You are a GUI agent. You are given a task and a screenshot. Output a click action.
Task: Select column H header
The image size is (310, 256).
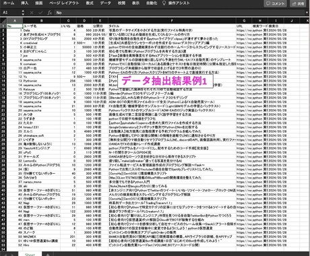click(x=260, y=21)
